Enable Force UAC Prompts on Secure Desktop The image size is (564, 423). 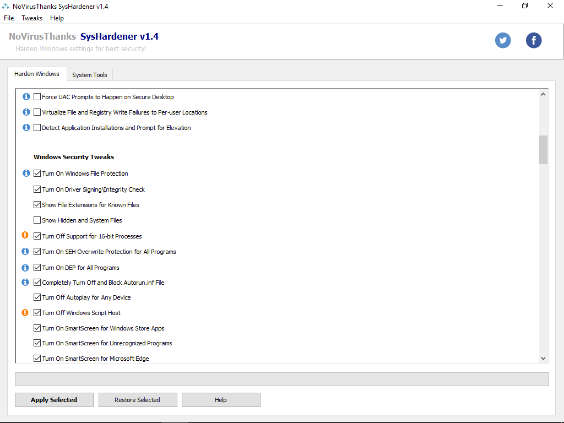click(37, 97)
